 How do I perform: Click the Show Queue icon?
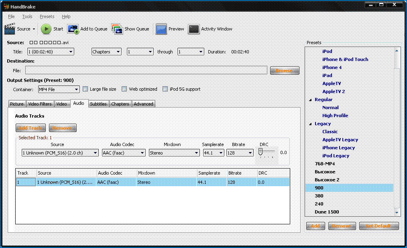117,29
